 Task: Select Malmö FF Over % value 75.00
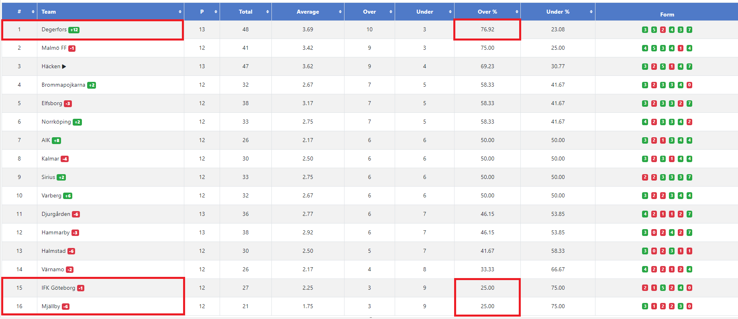[487, 48]
